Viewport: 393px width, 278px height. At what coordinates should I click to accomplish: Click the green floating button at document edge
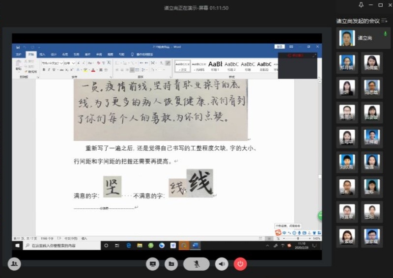(320, 215)
